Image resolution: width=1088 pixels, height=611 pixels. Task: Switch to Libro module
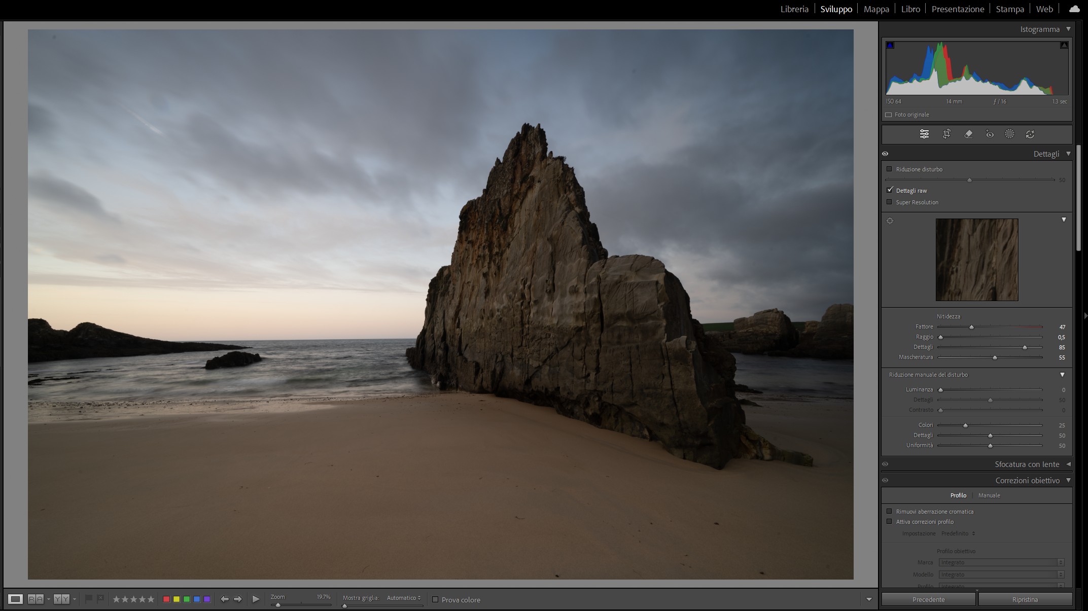pyautogui.click(x=910, y=9)
